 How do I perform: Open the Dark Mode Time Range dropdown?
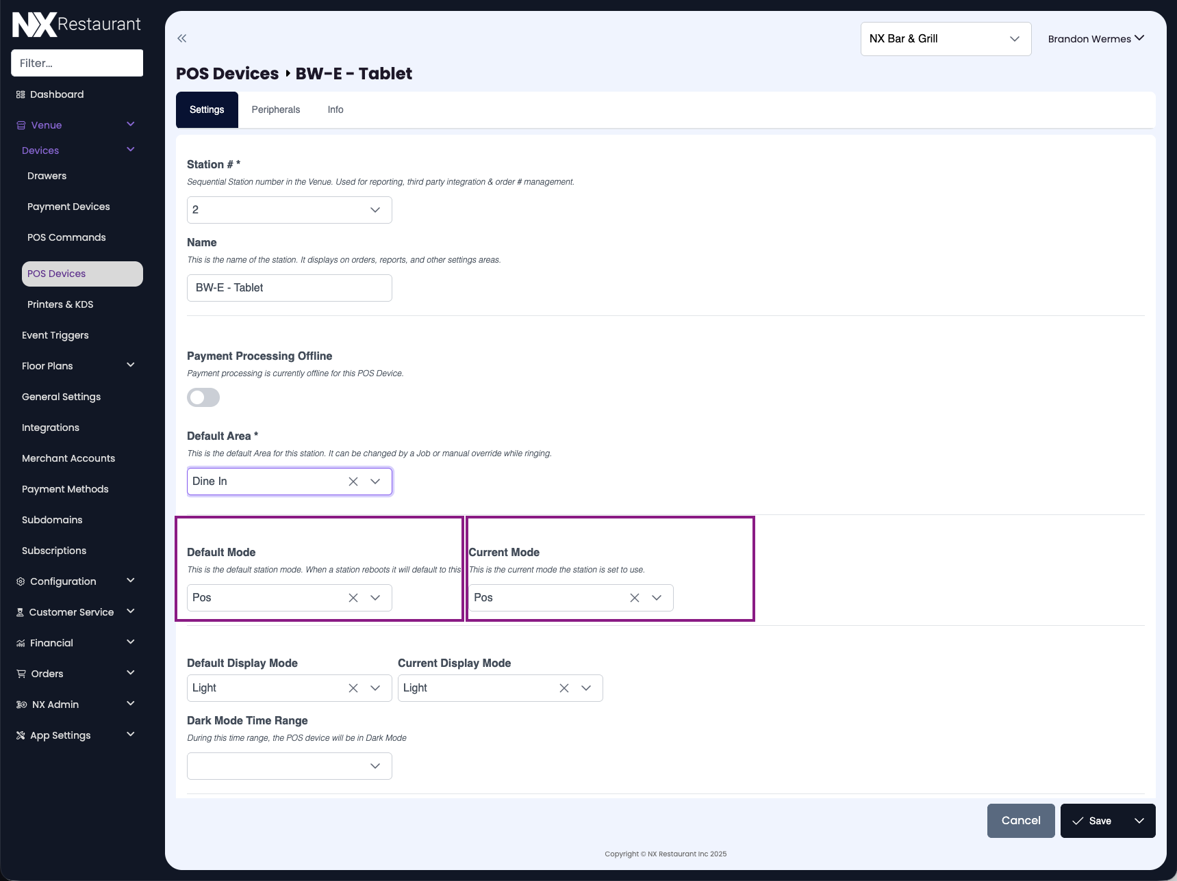click(289, 766)
